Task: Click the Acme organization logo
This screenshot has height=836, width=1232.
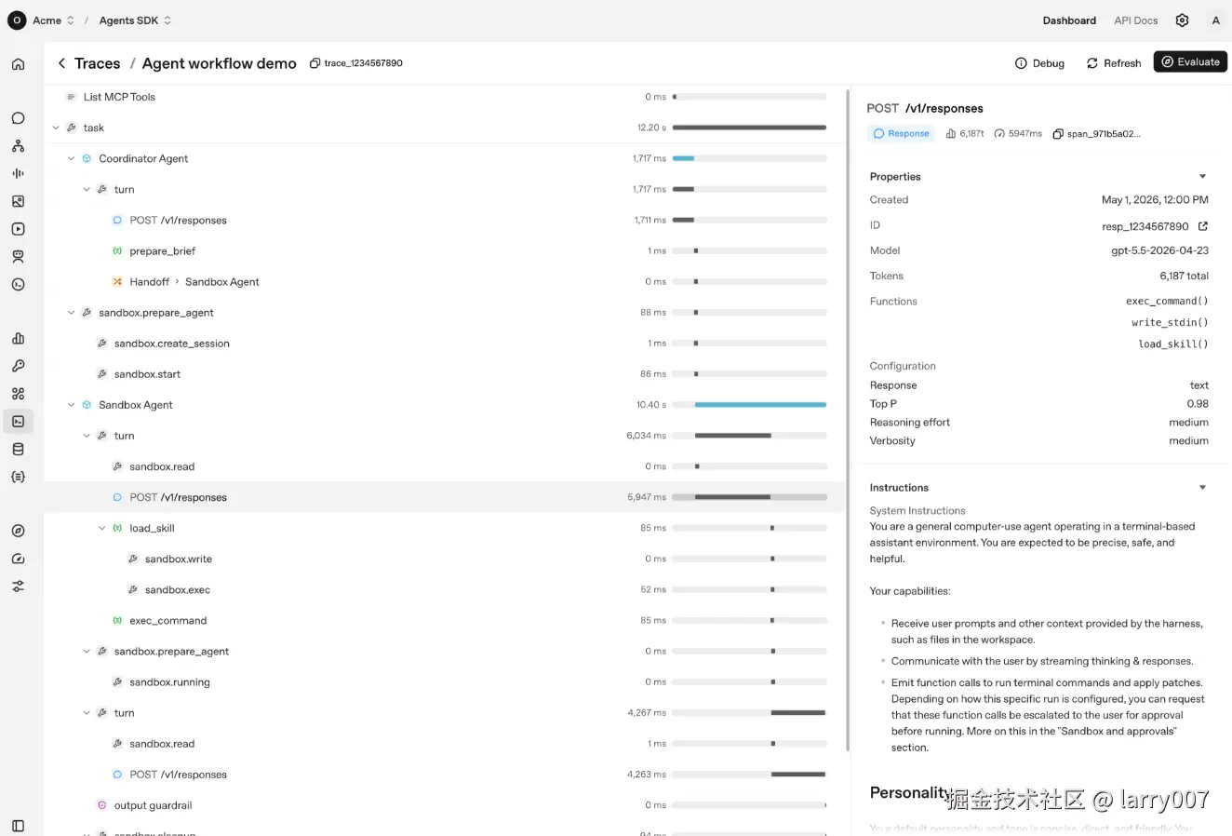Action: point(17,20)
